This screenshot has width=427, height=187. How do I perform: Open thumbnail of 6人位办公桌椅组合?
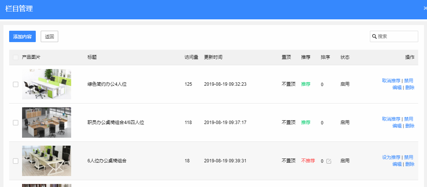[46, 161]
